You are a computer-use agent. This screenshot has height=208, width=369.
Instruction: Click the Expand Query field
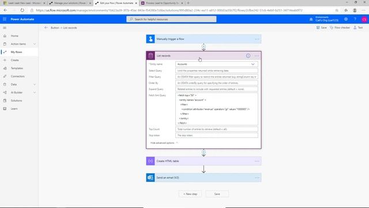pos(217,89)
